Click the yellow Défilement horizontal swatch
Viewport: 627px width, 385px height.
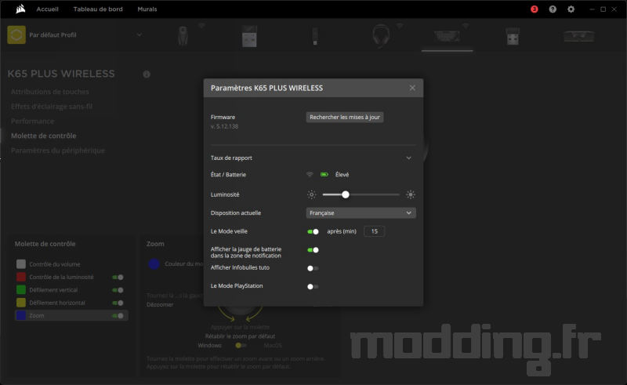(x=21, y=303)
